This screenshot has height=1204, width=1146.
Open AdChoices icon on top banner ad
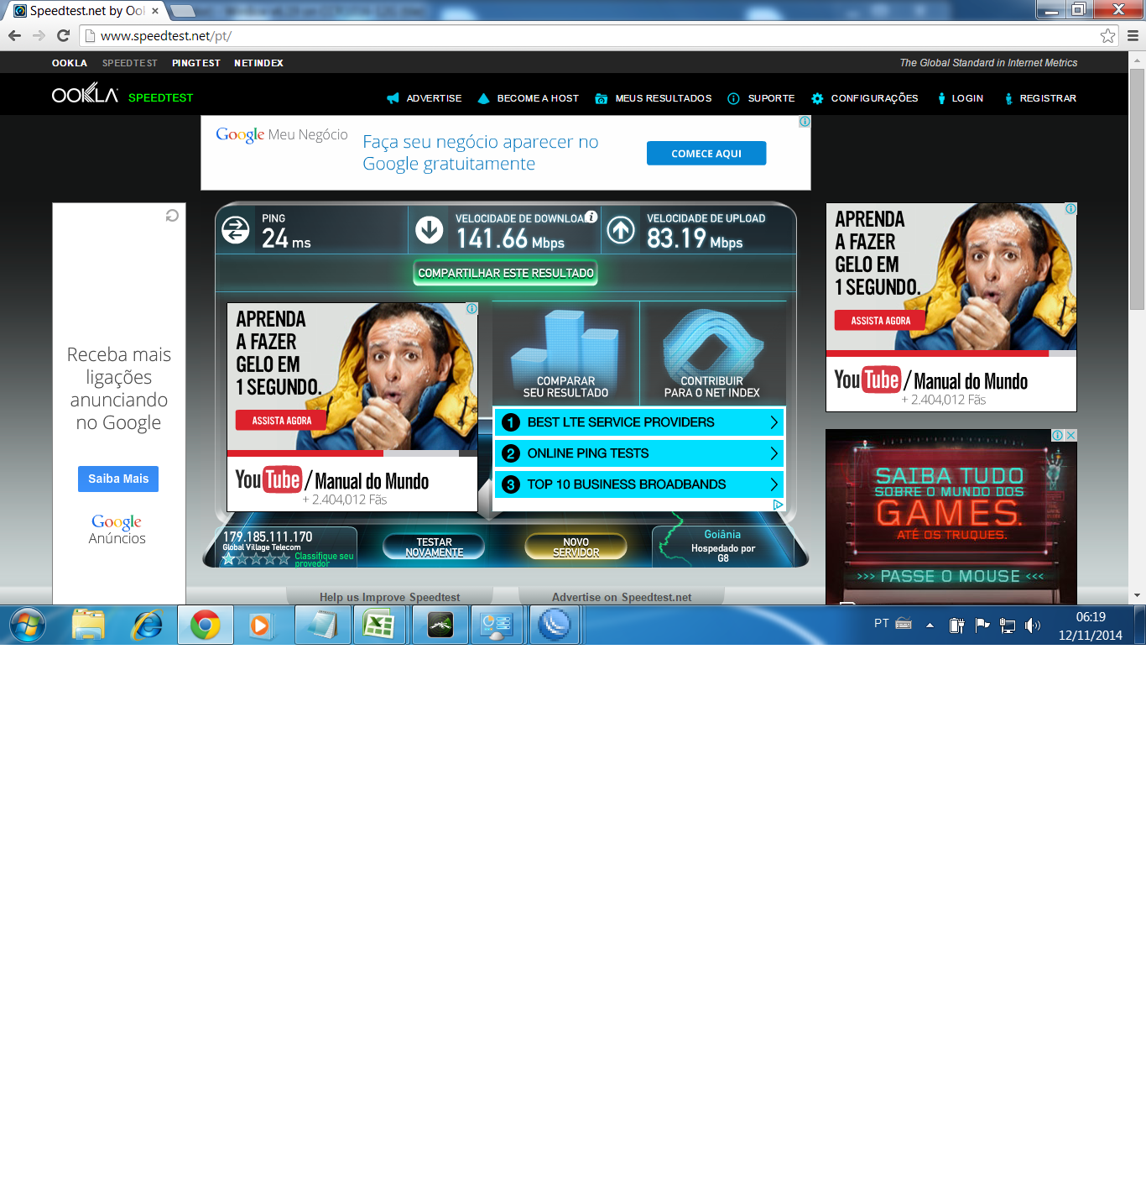(805, 122)
